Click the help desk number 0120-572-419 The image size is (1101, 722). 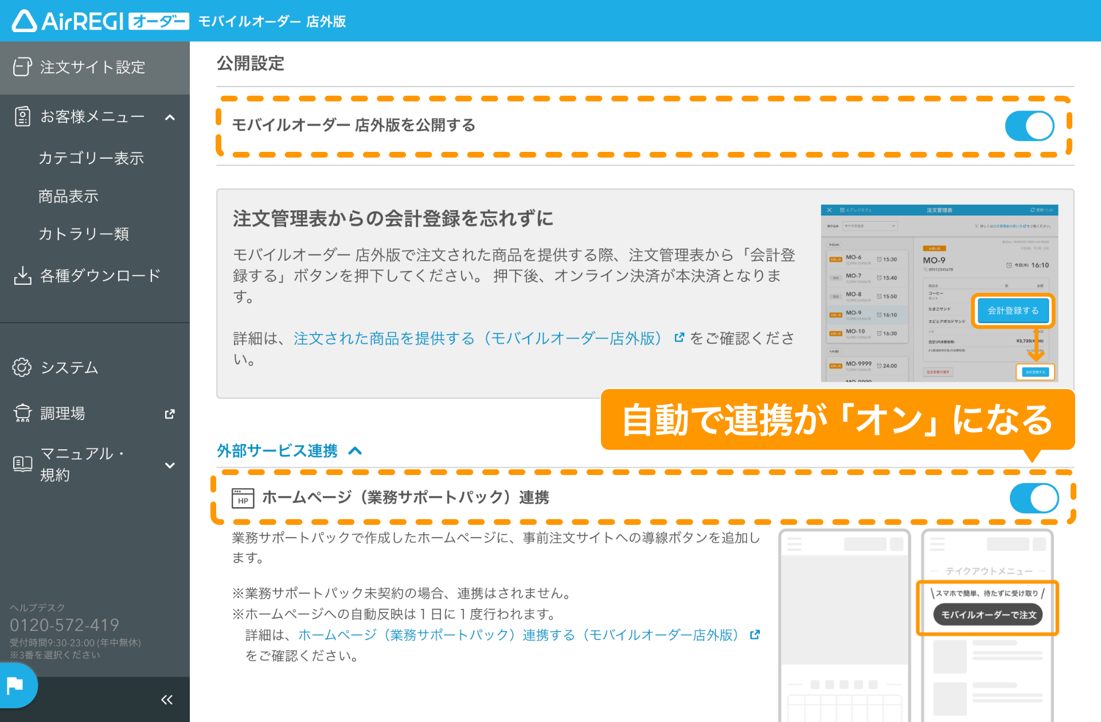pyautogui.click(x=64, y=625)
